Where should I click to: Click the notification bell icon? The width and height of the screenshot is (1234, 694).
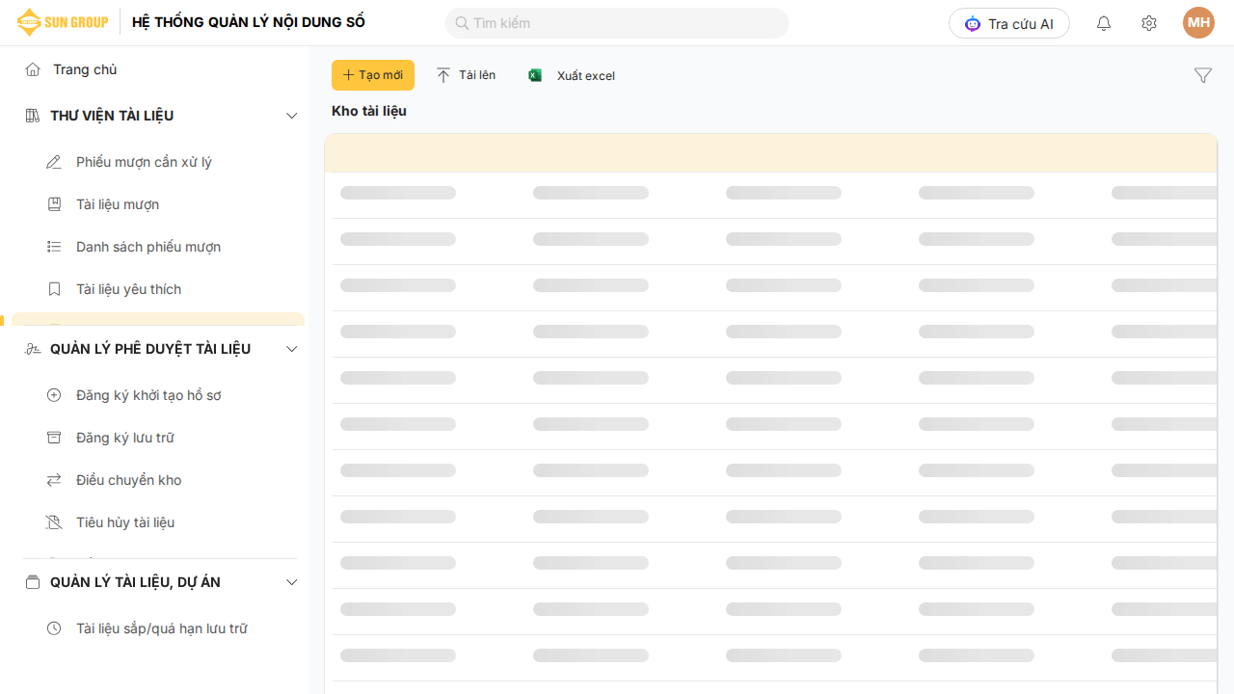[1104, 23]
